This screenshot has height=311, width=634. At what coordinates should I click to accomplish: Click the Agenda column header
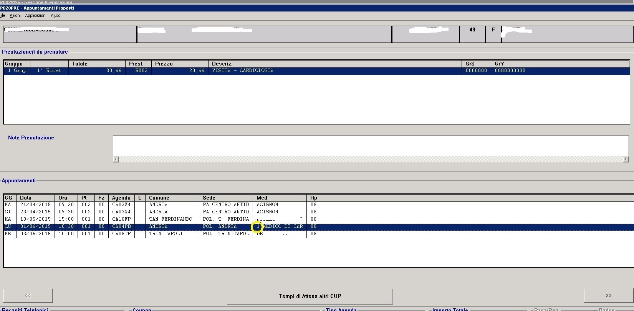[121, 198]
